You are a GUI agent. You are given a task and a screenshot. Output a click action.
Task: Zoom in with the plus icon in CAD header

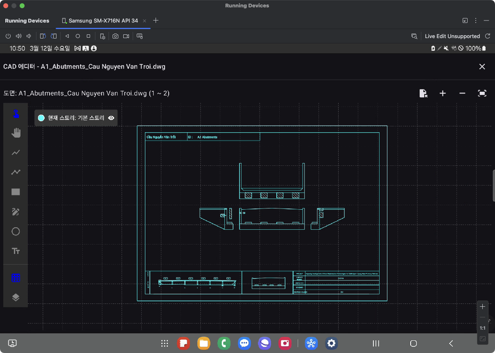click(x=443, y=93)
